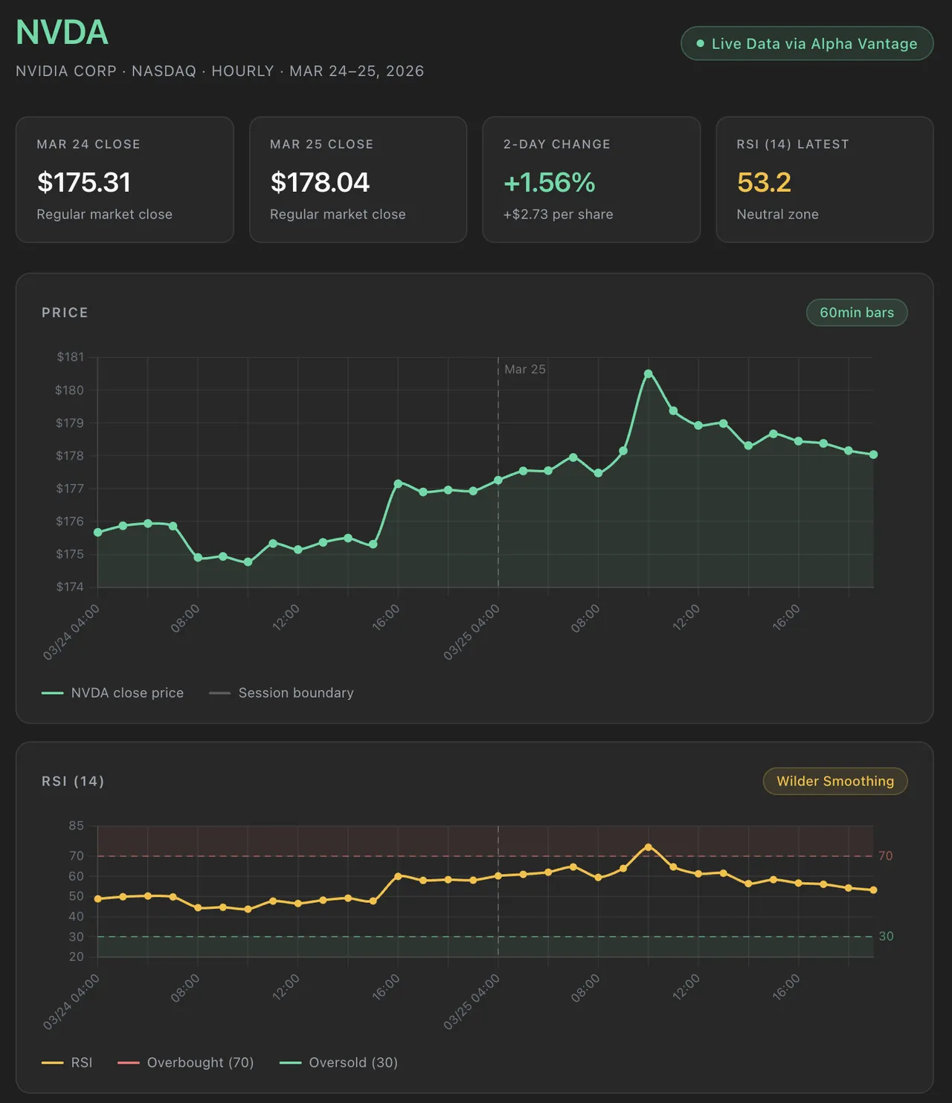Screen dimensions: 952x1103
Task: Toggle the NVDA close price legend swatch
Action: [52, 693]
